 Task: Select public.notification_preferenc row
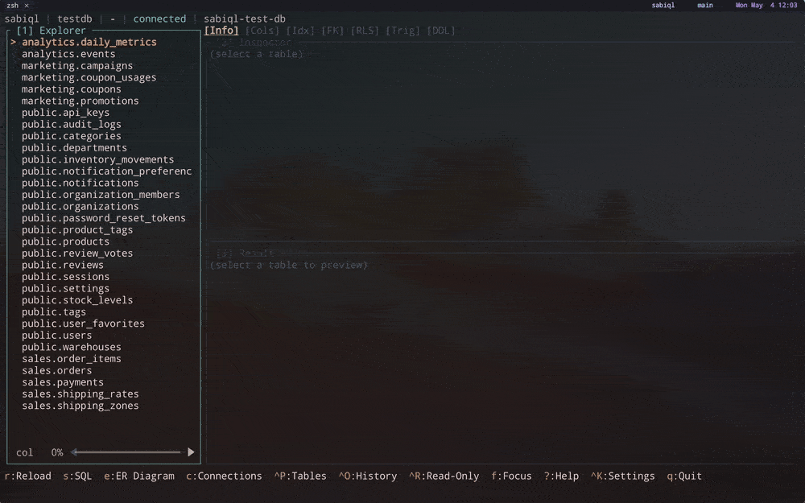pyautogui.click(x=106, y=171)
